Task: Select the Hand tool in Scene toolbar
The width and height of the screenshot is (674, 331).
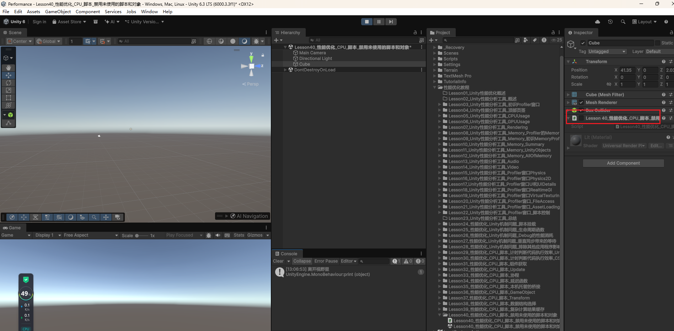Action: 9,68
